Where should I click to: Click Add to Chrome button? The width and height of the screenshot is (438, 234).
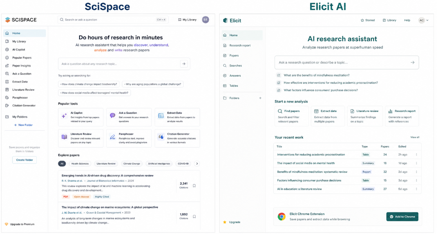(402, 217)
